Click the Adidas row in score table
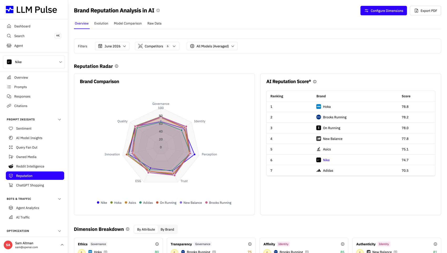This screenshot has width=447, height=253. click(x=351, y=170)
